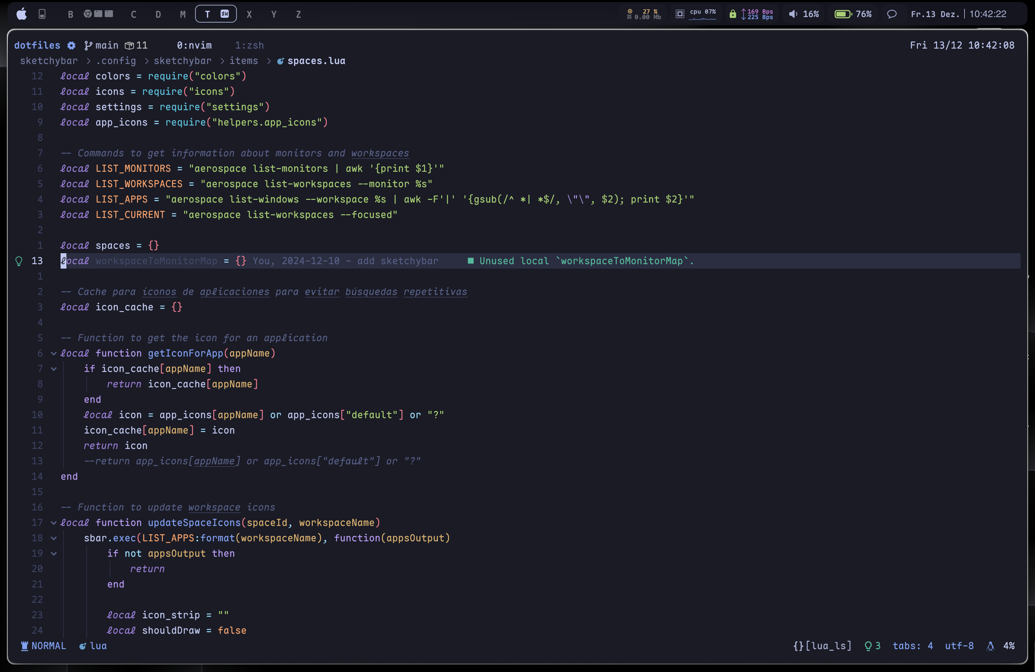This screenshot has width=1035, height=672.
Task: Click the dotfiles session name
Action: [37, 45]
